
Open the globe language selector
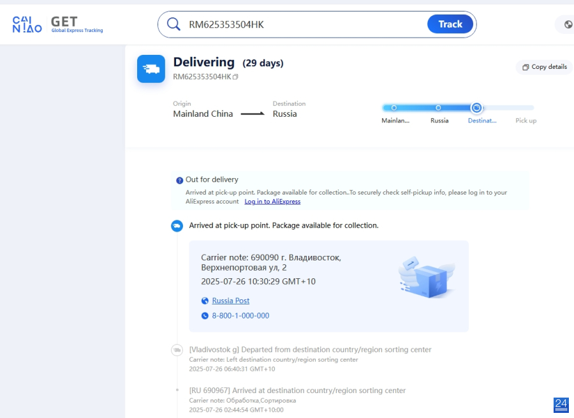tap(568, 25)
